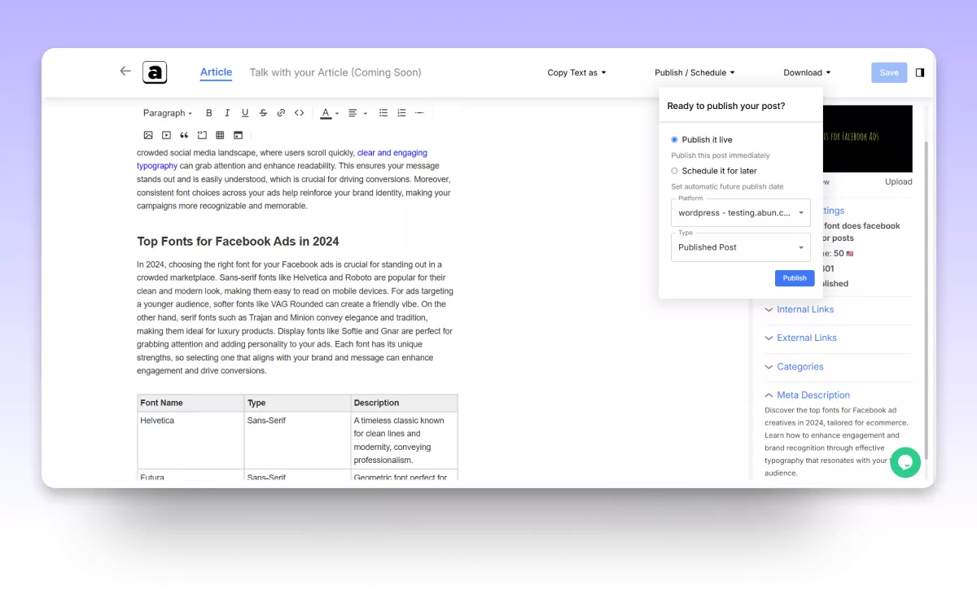Open the Type dropdown set to Published Post
The image size is (977, 598).
[x=740, y=247]
